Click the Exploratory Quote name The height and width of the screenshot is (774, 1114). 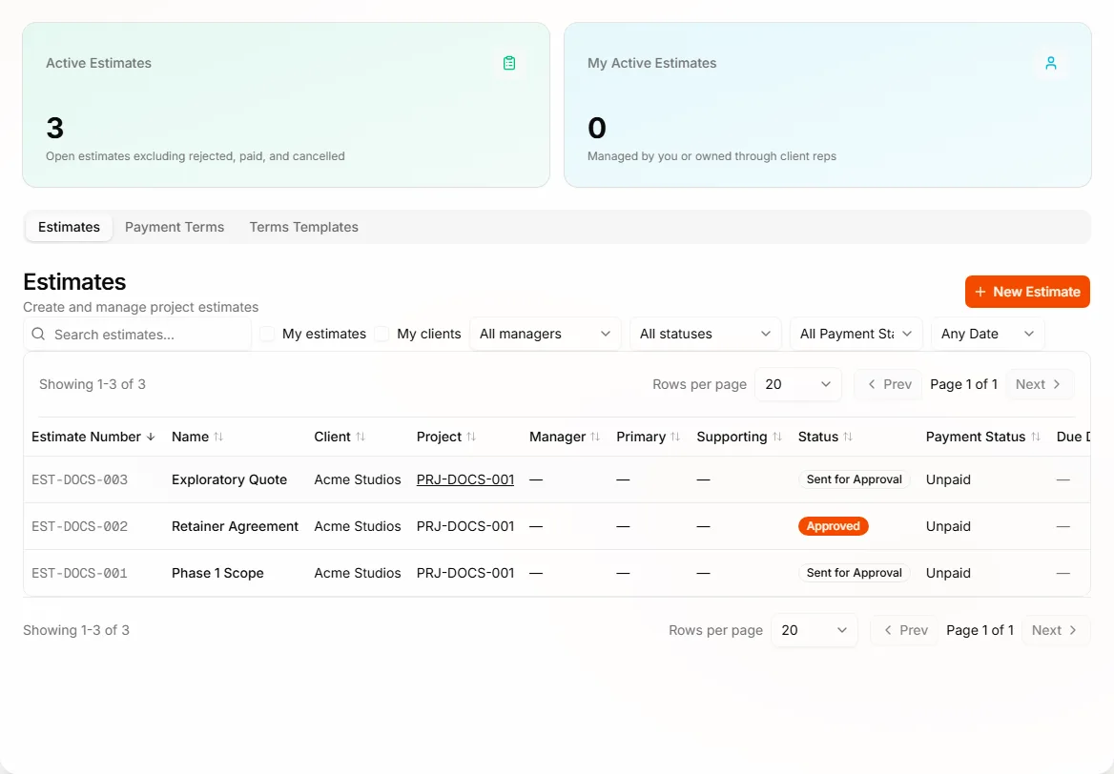(230, 479)
